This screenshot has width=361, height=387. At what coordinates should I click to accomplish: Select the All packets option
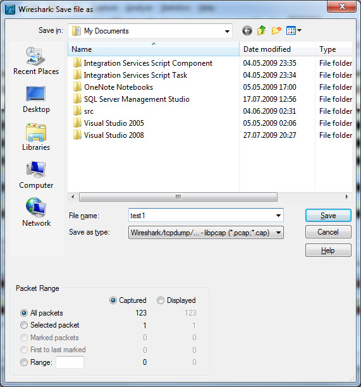pyautogui.click(x=24, y=313)
